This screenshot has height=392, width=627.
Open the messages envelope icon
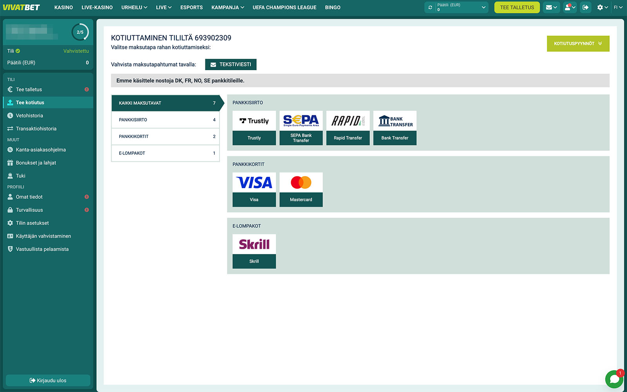(551, 7)
